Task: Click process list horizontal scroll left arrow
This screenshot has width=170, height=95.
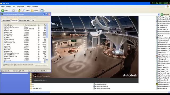Action: point(5,62)
